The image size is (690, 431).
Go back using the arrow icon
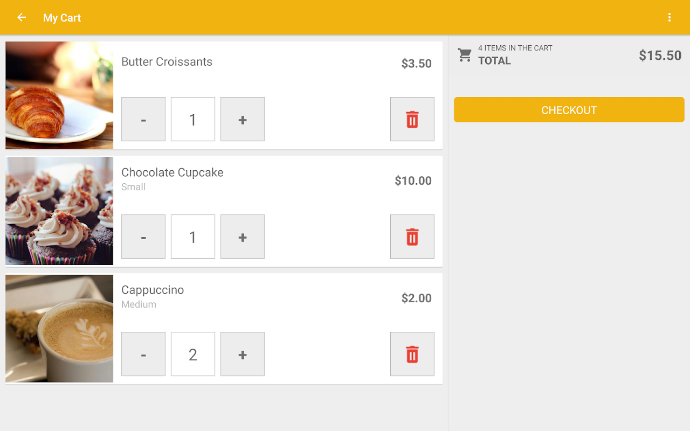point(22,18)
